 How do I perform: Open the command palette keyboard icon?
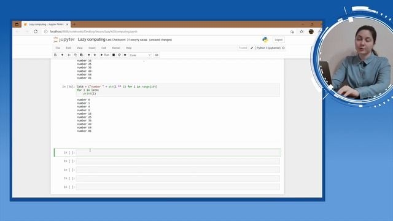point(157,55)
